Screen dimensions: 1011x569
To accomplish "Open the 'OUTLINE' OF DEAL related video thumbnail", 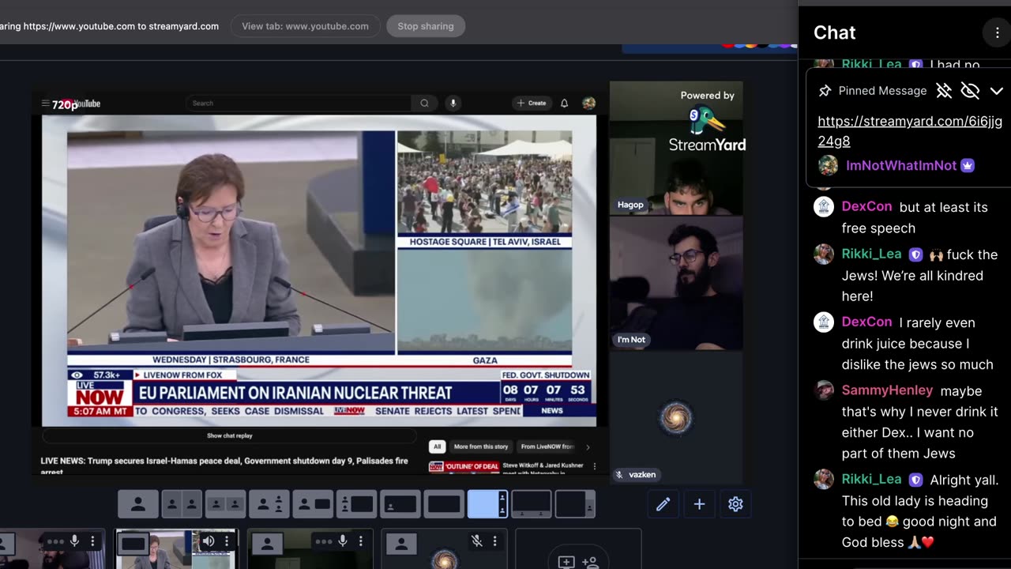I will point(464,466).
